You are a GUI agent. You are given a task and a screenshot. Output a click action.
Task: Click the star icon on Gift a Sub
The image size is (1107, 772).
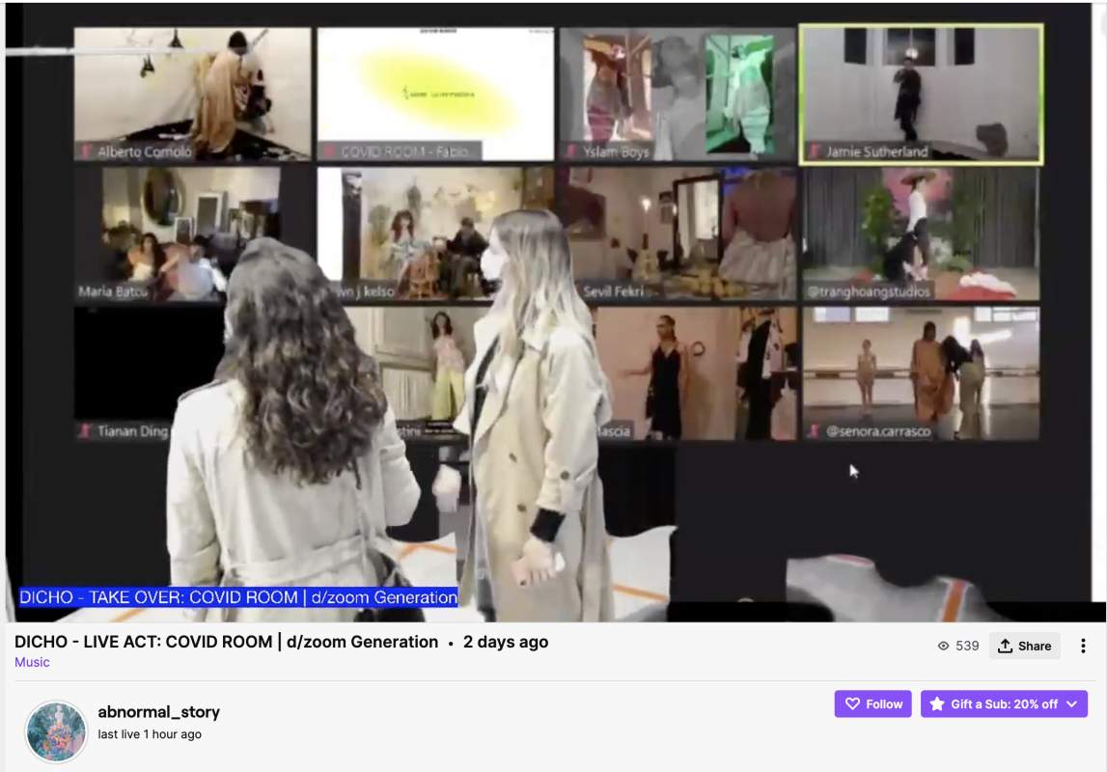pos(936,704)
